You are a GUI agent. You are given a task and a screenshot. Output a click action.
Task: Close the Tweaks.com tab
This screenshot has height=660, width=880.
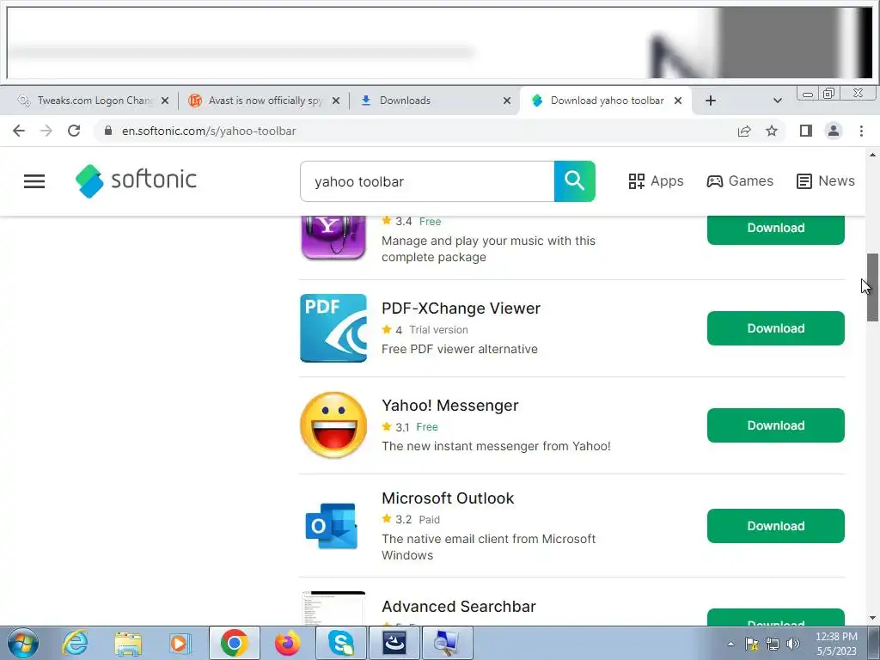click(165, 101)
